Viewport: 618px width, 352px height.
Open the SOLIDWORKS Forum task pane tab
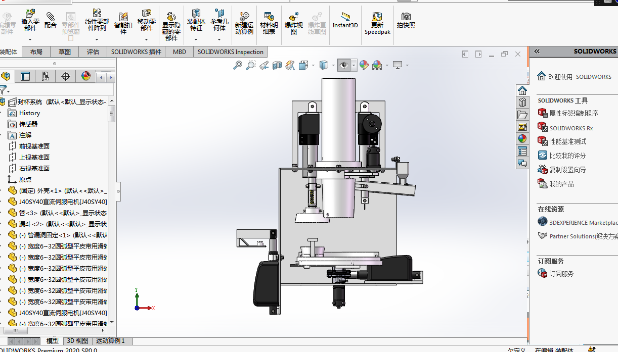click(522, 163)
